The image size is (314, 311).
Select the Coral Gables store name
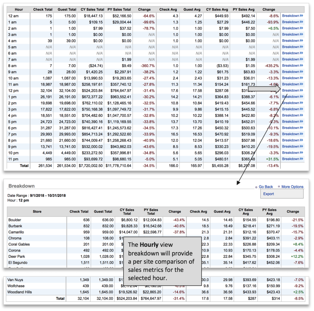[19, 244]
